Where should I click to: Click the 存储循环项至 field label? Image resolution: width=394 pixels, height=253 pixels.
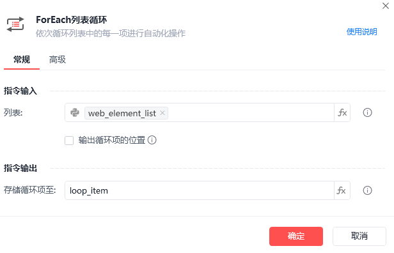[x=29, y=190]
